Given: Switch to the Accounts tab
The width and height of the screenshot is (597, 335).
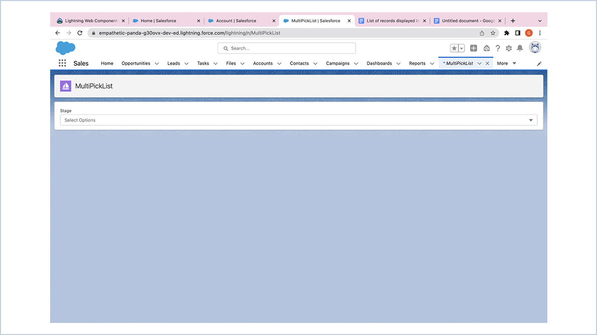Looking at the screenshot, I should [x=263, y=63].
